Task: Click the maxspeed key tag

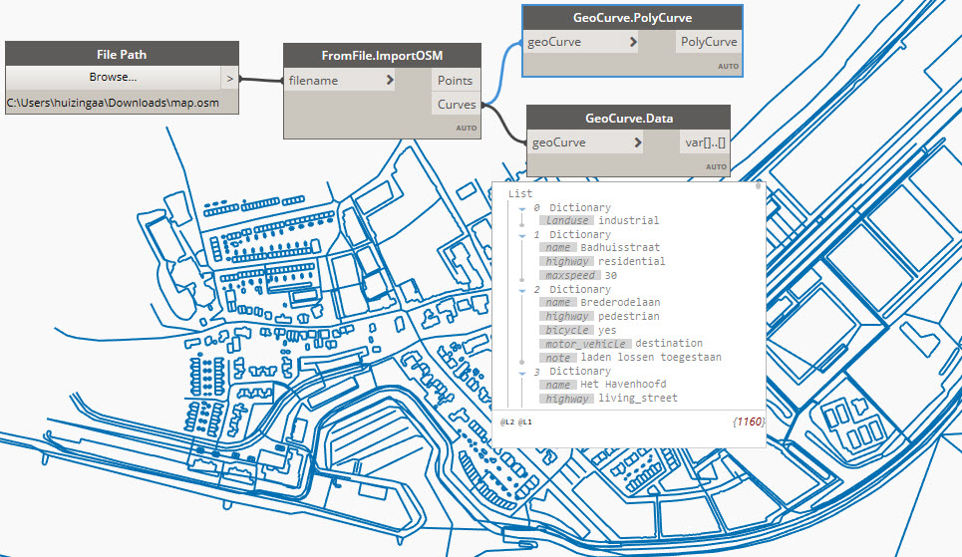Action: 570,275
